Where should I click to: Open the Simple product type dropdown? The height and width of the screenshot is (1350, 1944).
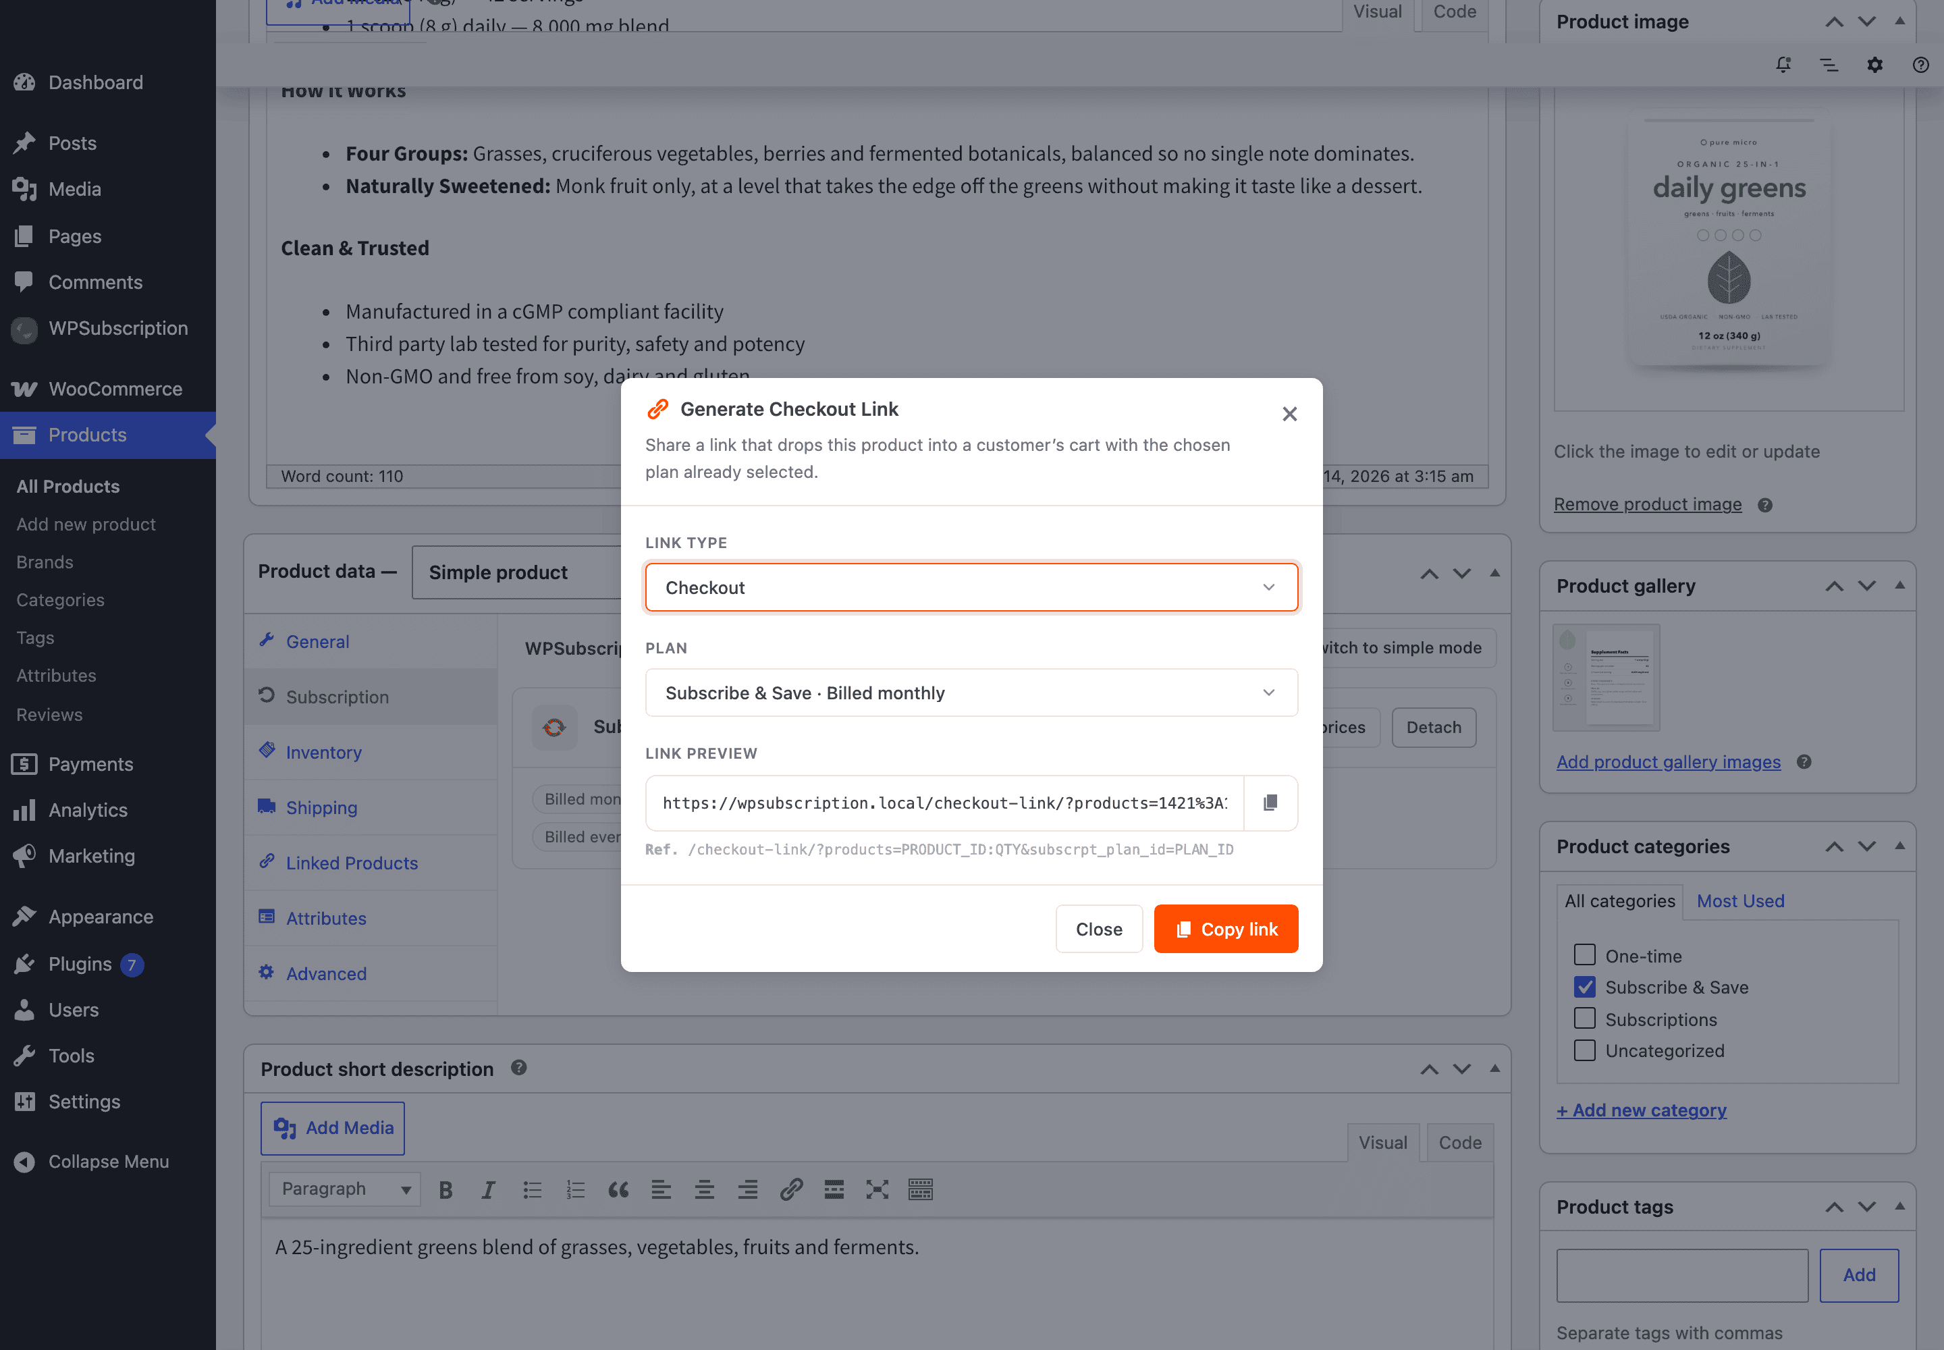coord(517,572)
